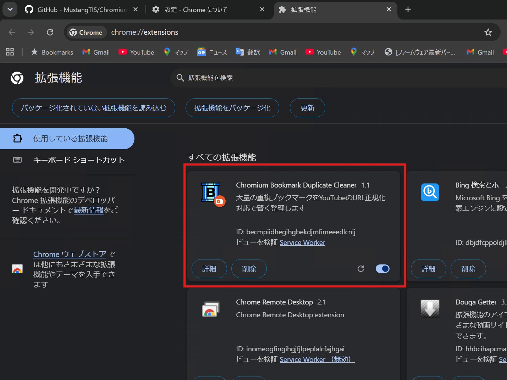Click ID: inomeogfingihgjfjlpeplalcfajhgai text
Image resolution: width=507 pixels, height=380 pixels.
coord(290,349)
